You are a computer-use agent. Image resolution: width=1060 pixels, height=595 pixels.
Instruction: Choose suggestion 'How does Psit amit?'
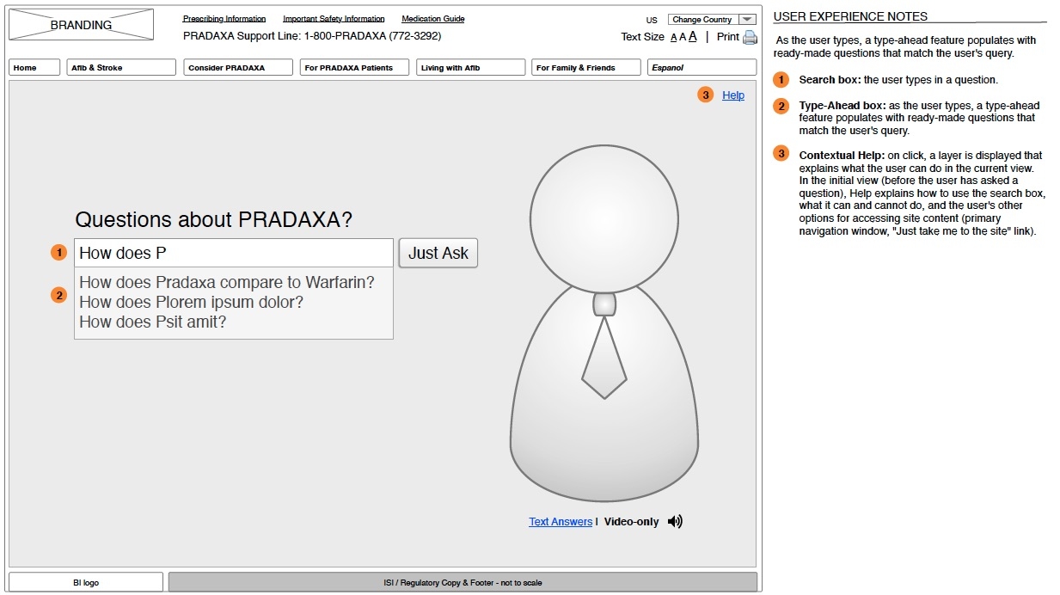pyautogui.click(x=153, y=322)
